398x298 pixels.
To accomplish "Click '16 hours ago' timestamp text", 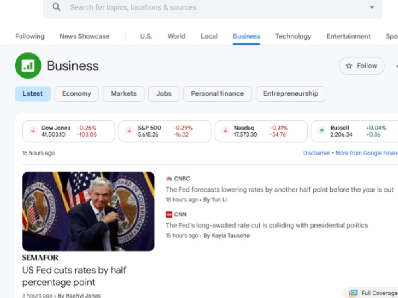I will click(x=38, y=153).
